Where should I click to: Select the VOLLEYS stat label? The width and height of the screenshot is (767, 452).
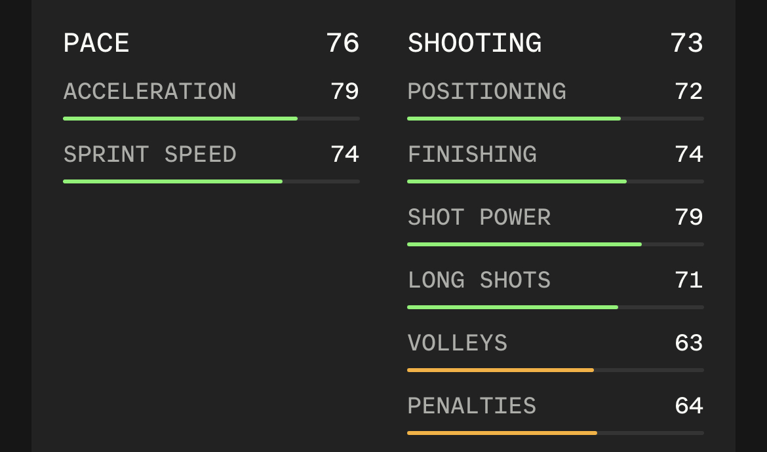tap(458, 343)
